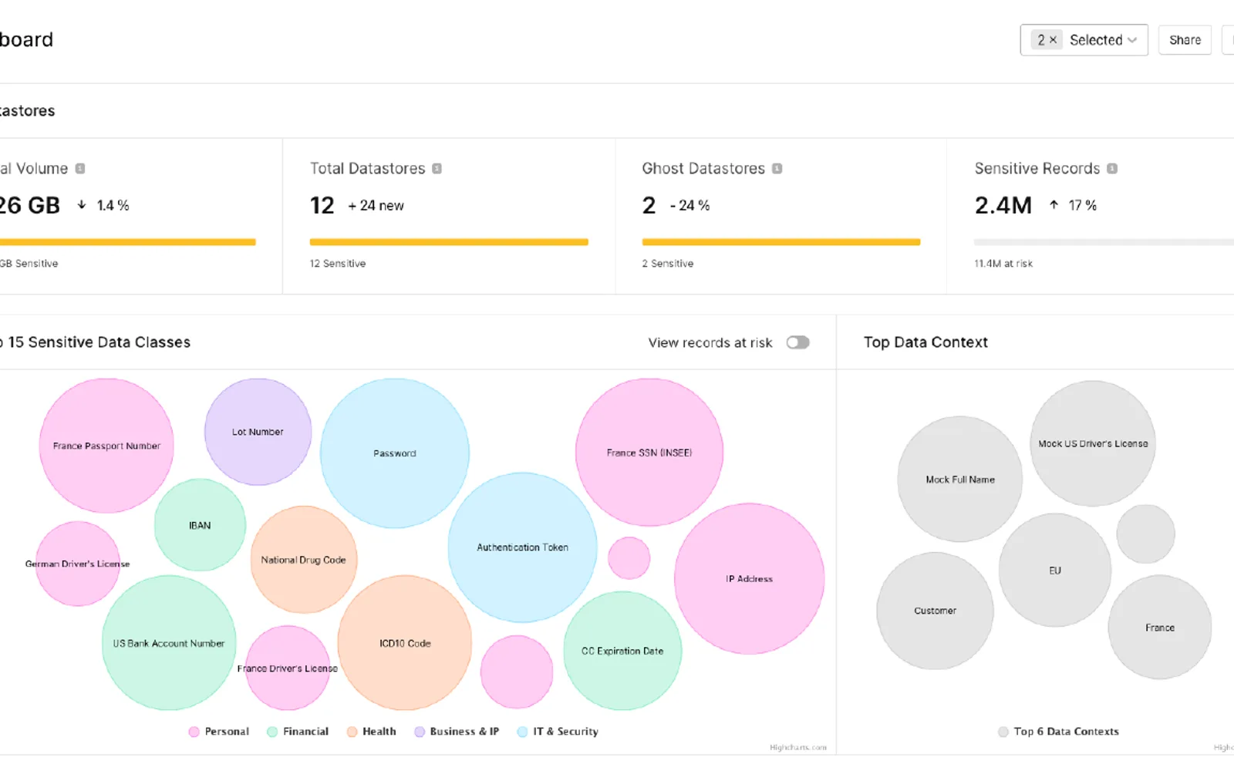Click info icon next to Sensitive Records
1234x771 pixels.
click(x=1112, y=168)
